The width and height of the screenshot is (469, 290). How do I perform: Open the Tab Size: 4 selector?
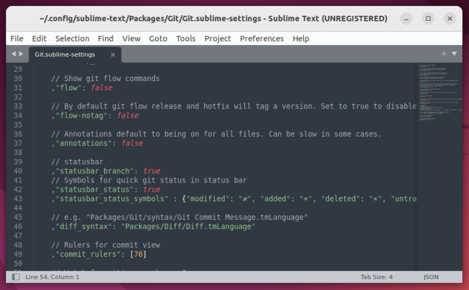point(376,277)
